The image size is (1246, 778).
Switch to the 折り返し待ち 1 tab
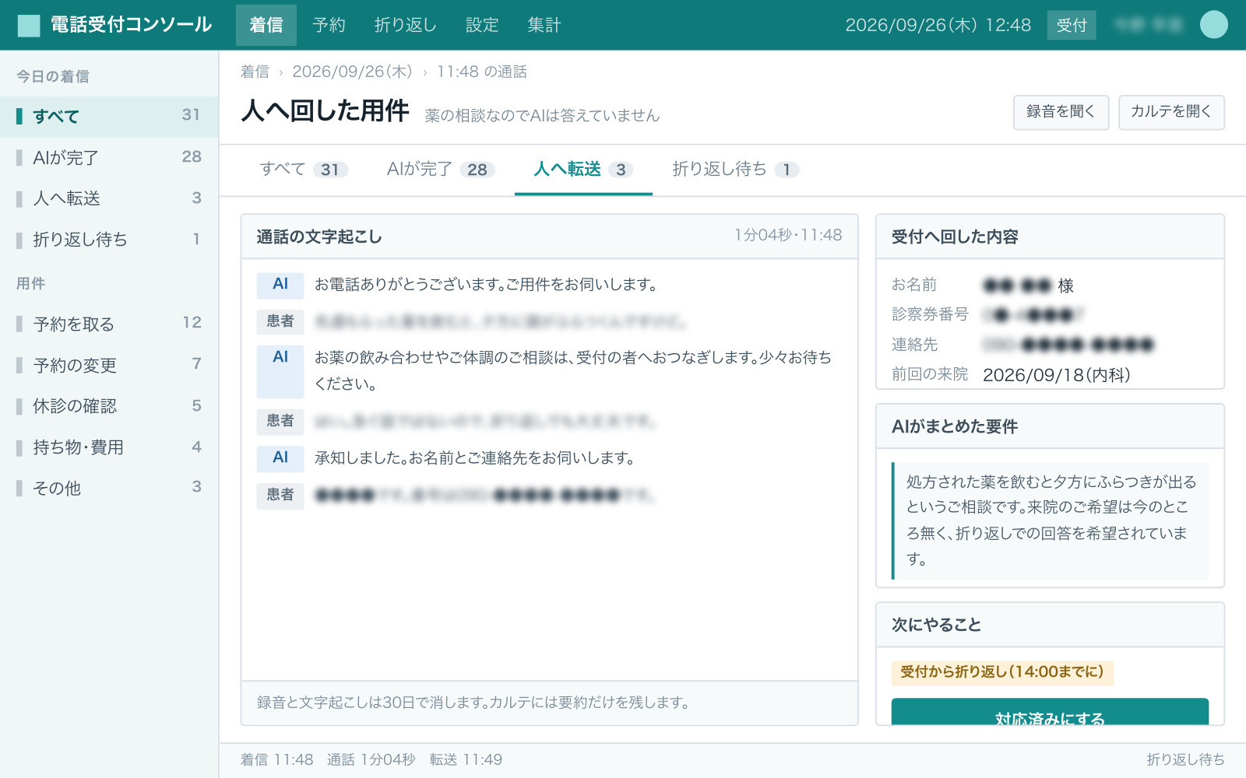click(x=735, y=169)
